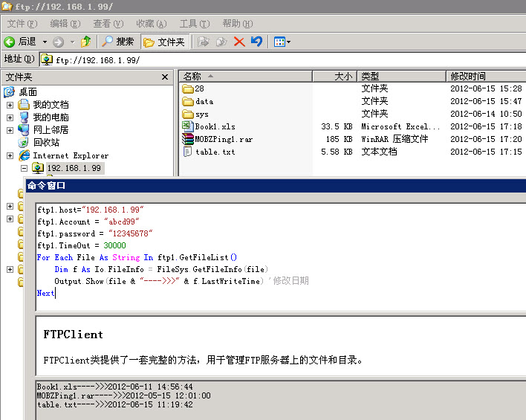Sort by the 大小 column header
Screen dimensions: 526x420
334,77
